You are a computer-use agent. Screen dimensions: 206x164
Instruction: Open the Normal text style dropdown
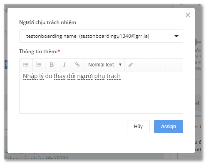[x=104, y=65]
